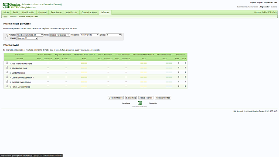
Task: Click Inicio breadcrumb link
Action: (x=6, y=17)
